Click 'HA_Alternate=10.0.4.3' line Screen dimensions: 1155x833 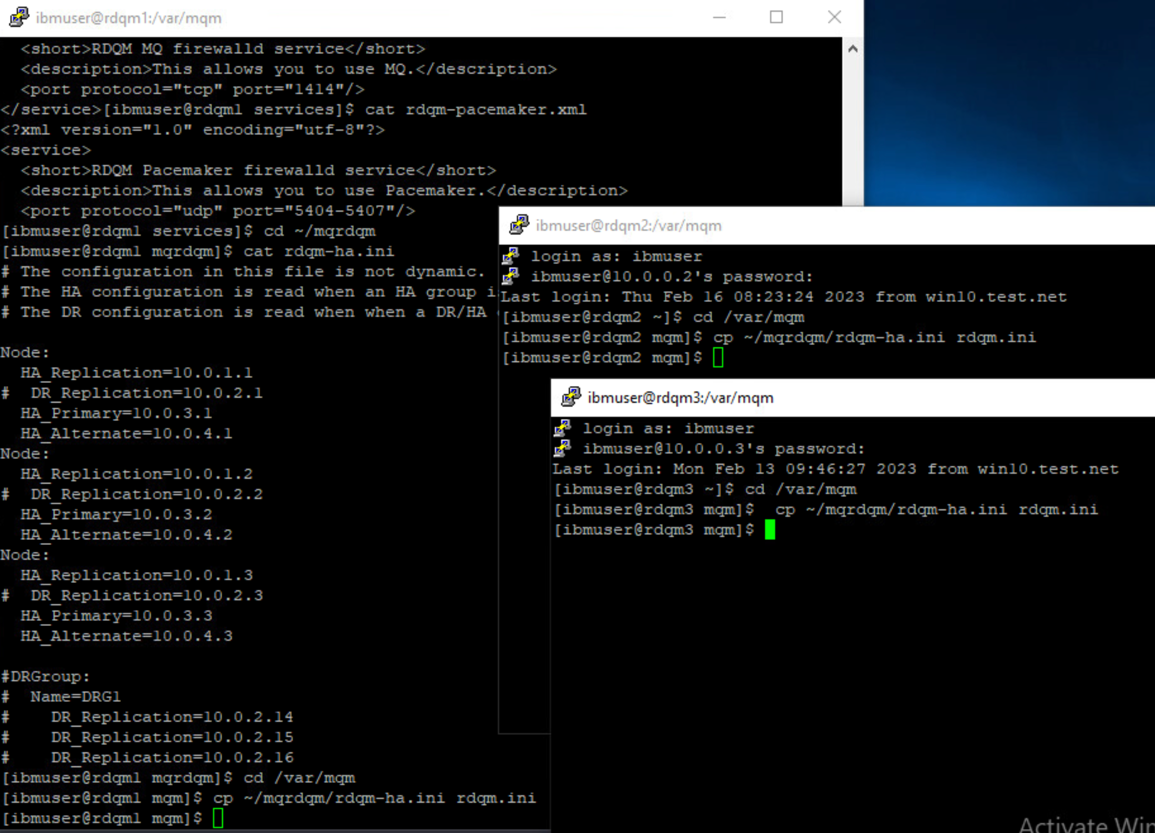126,636
